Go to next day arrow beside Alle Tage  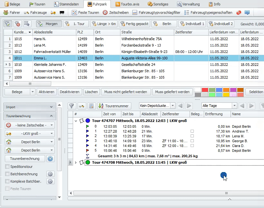(x=251, y=106)
